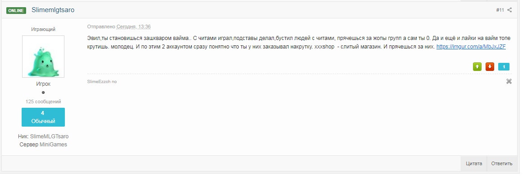
Task: Click the Ответить reply button
Action: click(502, 163)
